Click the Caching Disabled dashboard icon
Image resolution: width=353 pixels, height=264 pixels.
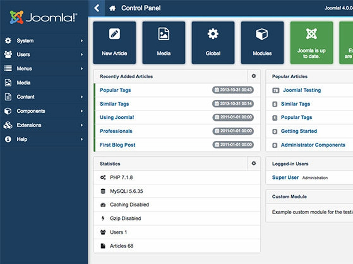pos(103,205)
